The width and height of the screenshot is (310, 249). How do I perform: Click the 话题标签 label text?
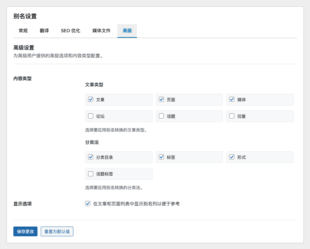[105, 174]
